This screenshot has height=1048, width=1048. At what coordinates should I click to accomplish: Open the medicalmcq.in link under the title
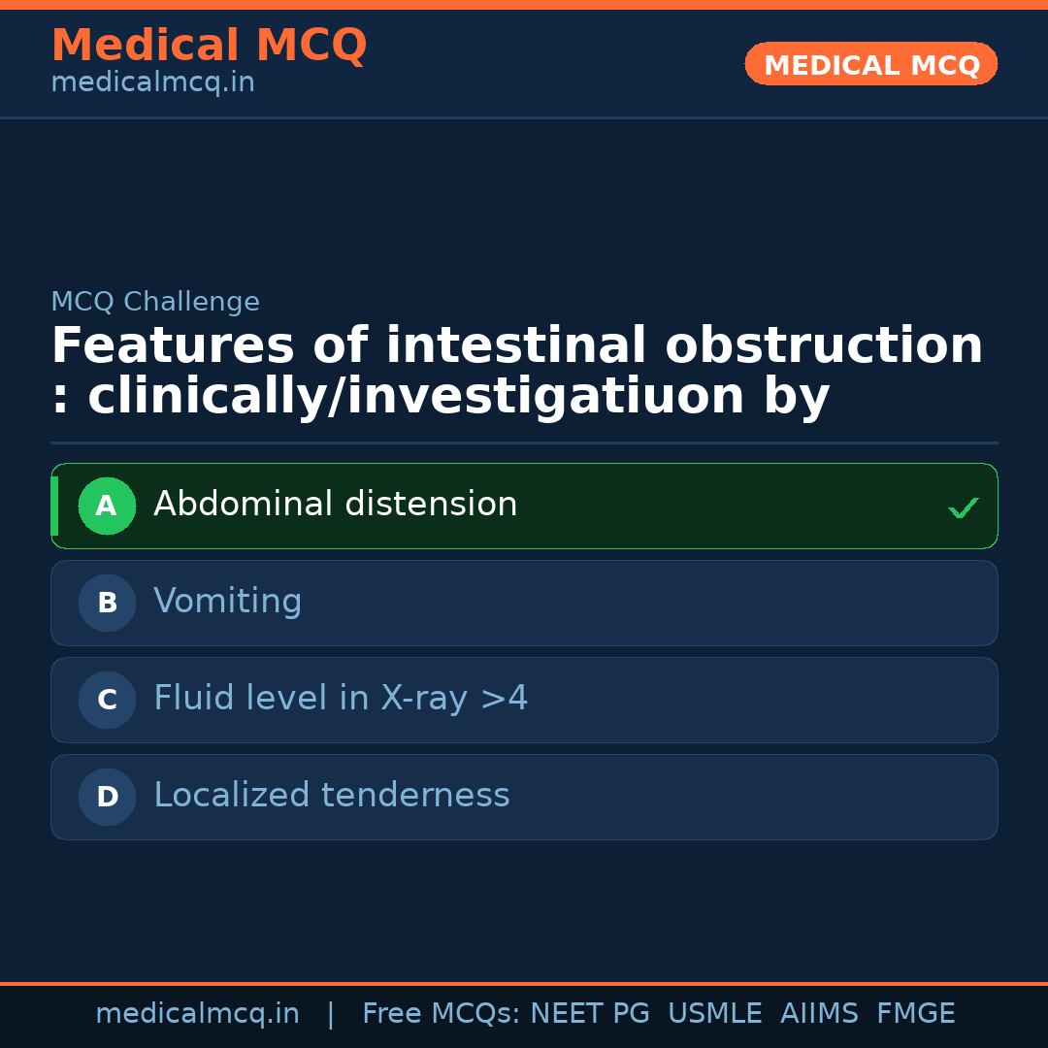coord(152,83)
